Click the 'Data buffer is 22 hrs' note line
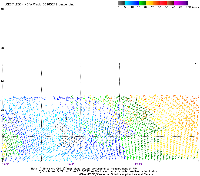200x176 pixels. tap(98, 171)
